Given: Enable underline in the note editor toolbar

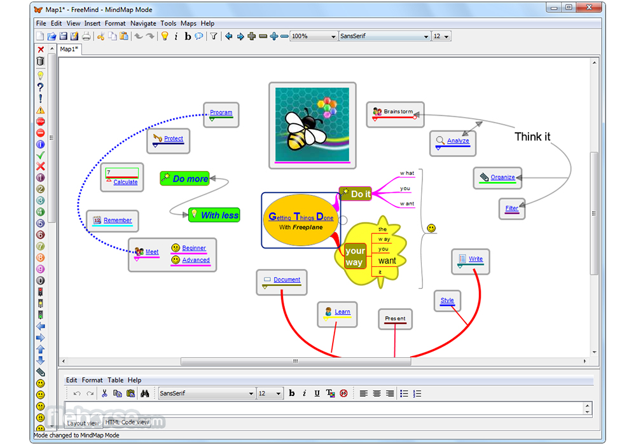Looking at the screenshot, I should pos(316,394).
